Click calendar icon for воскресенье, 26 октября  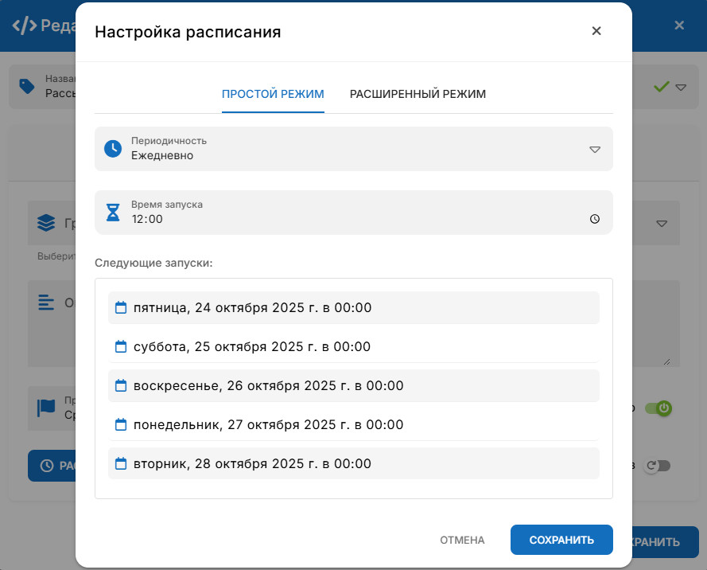[x=121, y=385]
